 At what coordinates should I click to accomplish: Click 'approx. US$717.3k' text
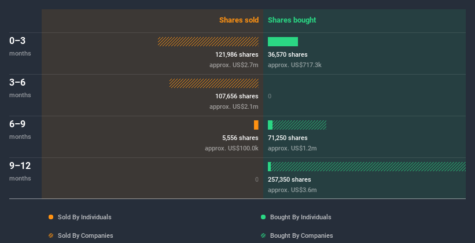click(294, 65)
